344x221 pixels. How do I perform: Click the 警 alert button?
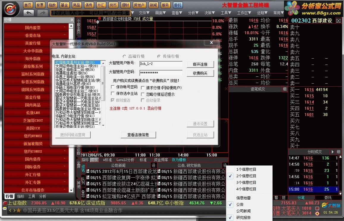[x=277, y=198]
